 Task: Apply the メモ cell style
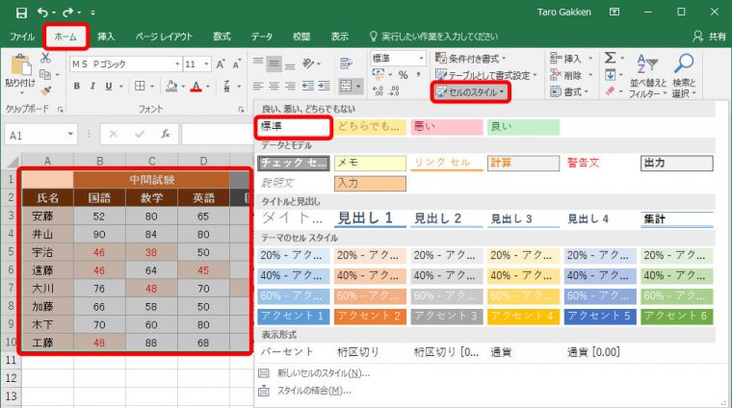(370, 163)
